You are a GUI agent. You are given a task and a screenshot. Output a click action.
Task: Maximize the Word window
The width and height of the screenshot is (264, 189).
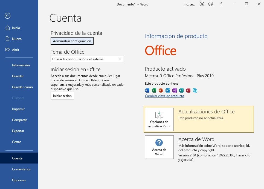tap(246, 4)
